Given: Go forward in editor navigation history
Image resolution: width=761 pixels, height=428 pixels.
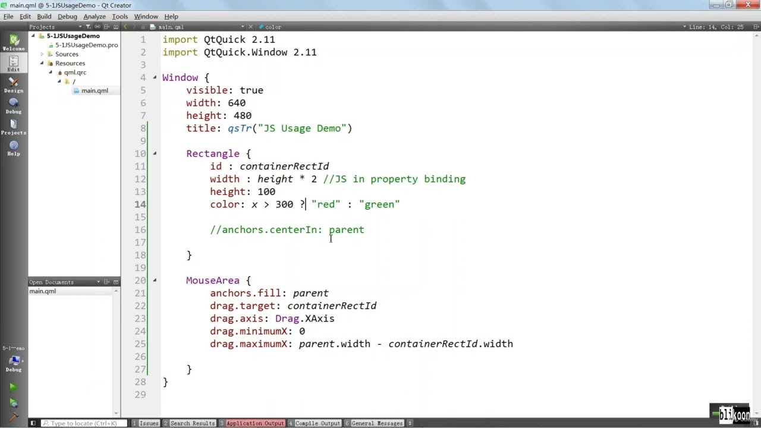Looking at the screenshot, I should pos(136,27).
